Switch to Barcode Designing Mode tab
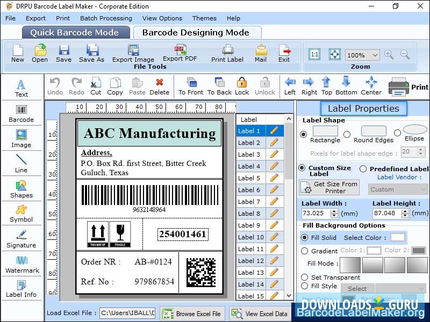 (198, 32)
